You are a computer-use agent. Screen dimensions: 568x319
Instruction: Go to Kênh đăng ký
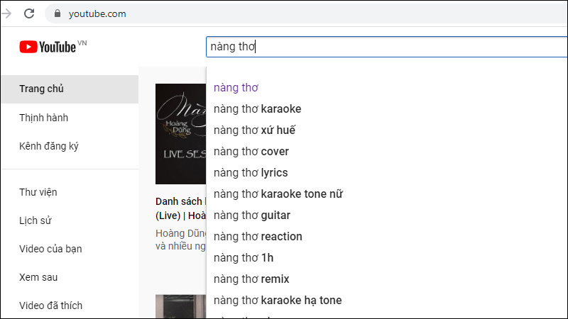point(70,146)
